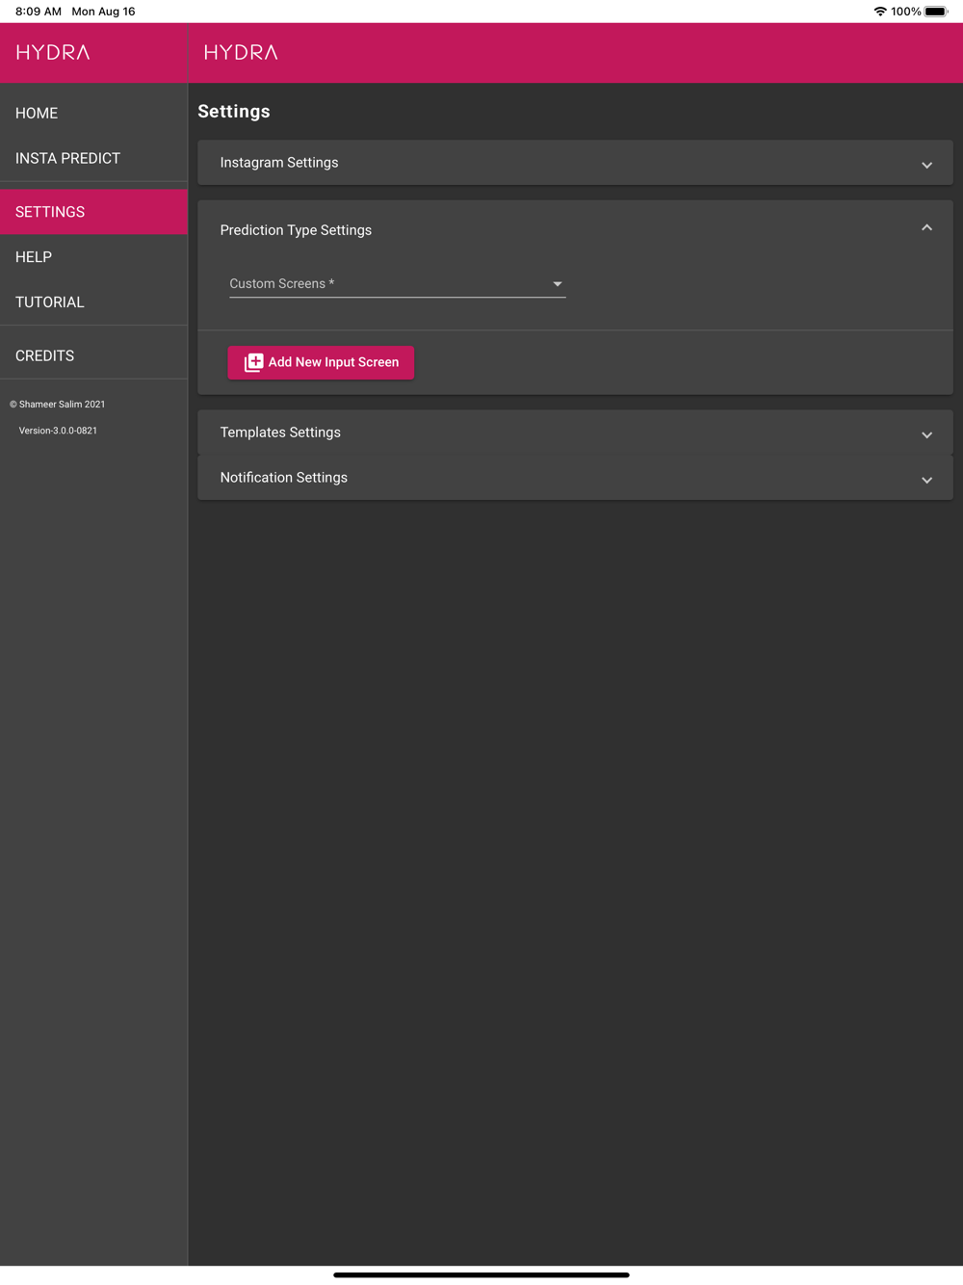The width and height of the screenshot is (963, 1285).
Task: Open the Custom Screens dropdown arrow
Action: pos(557,284)
